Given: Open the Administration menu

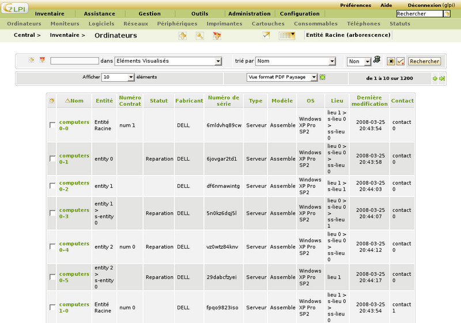Looking at the screenshot, I should [x=250, y=13].
